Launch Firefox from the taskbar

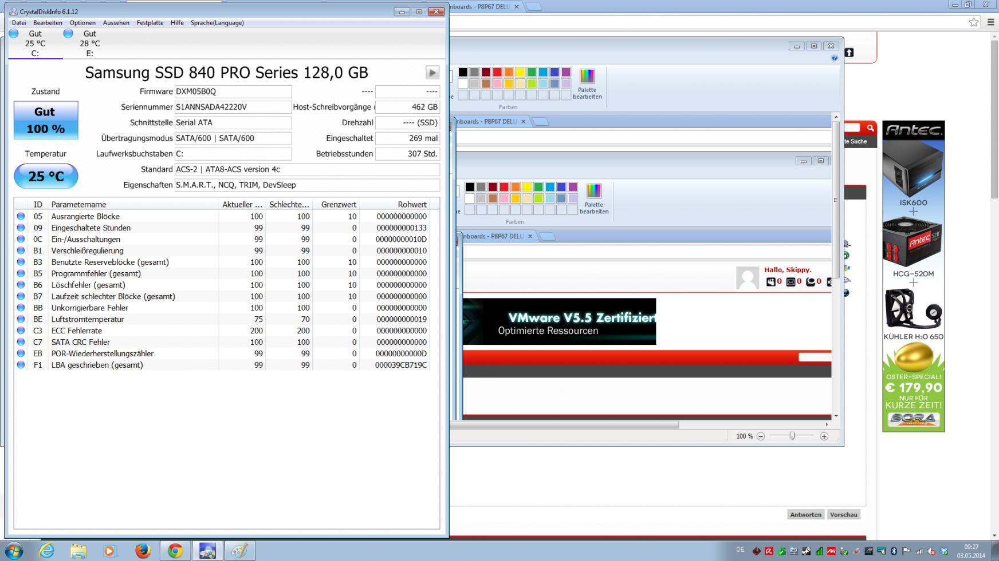coord(143,551)
